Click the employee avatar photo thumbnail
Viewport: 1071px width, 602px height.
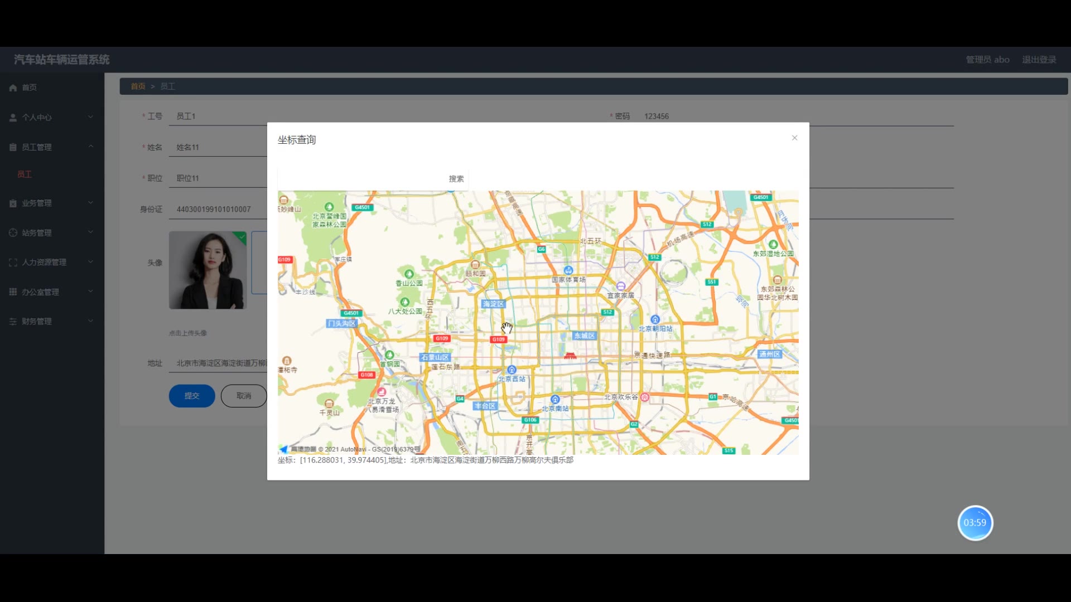(208, 270)
